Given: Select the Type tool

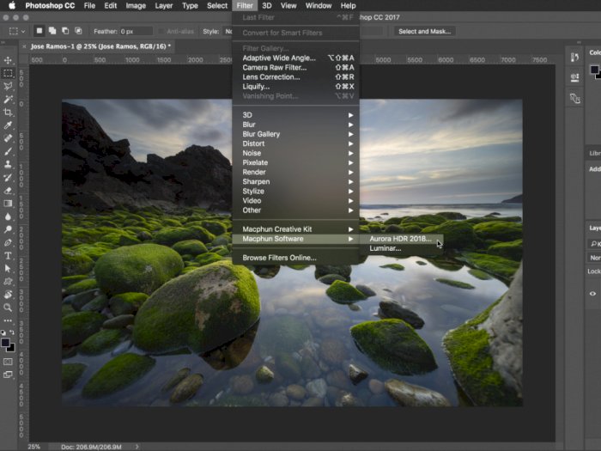Looking at the screenshot, I should 8,256.
